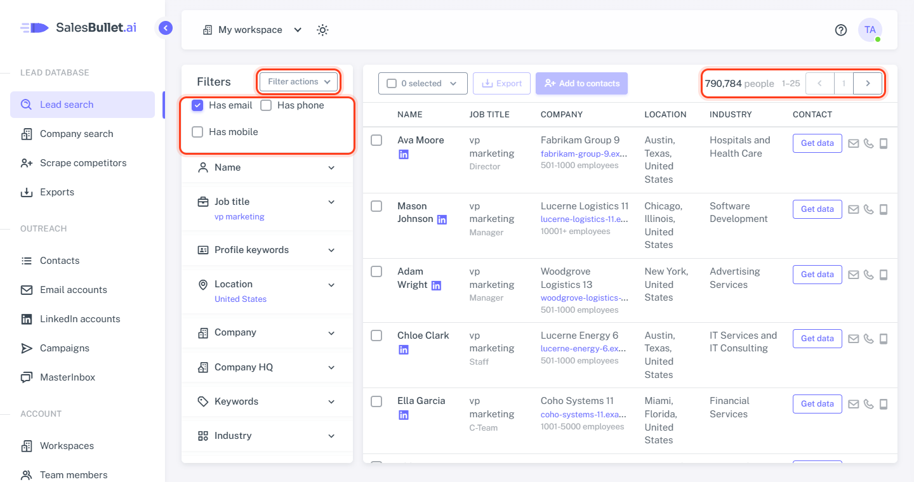The width and height of the screenshot is (914, 482).
Task: Open Chloe Clark's LinkedIn icon
Action: coord(404,349)
